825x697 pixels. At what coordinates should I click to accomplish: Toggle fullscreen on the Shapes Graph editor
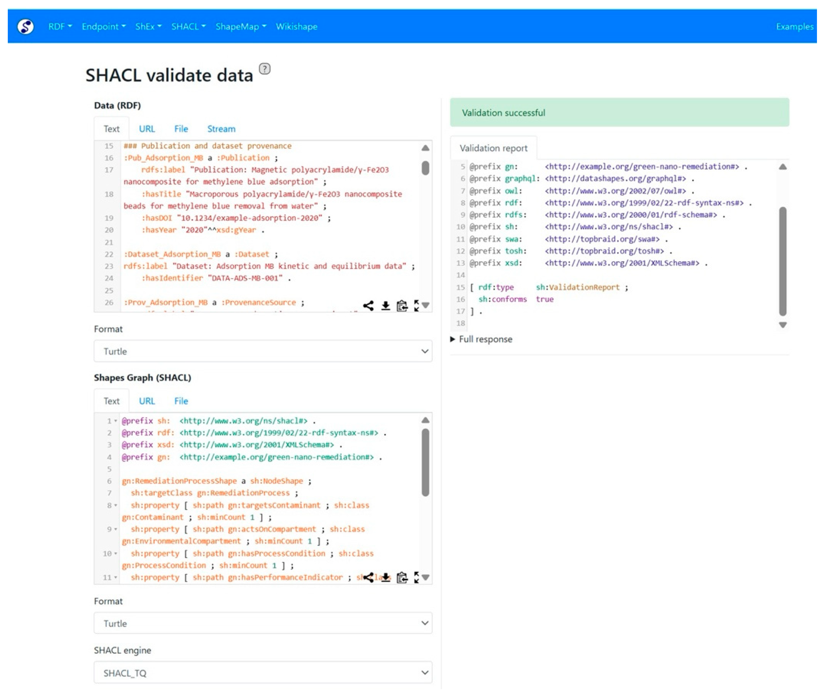tap(416, 577)
